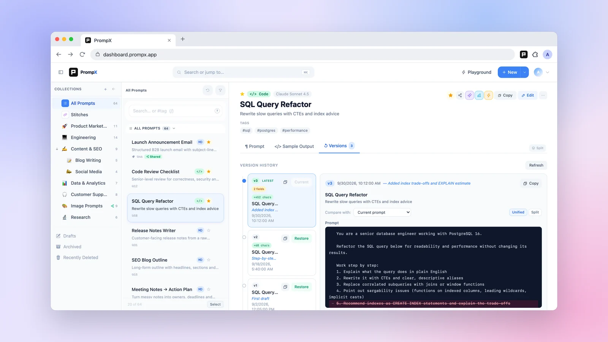The height and width of the screenshot is (342, 608).
Task: Toggle star on SEO Blog Outline
Action: [x=209, y=260]
